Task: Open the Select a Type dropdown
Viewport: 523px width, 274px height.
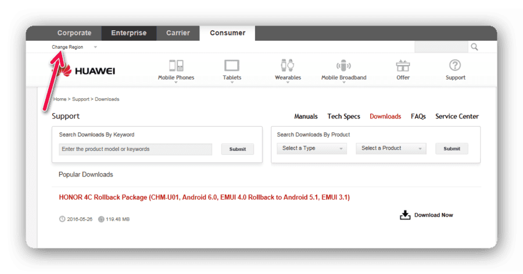Action: click(312, 149)
